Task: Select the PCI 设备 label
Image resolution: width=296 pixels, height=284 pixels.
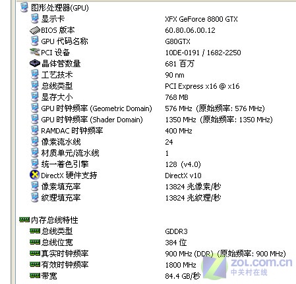Action: point(55,53)
